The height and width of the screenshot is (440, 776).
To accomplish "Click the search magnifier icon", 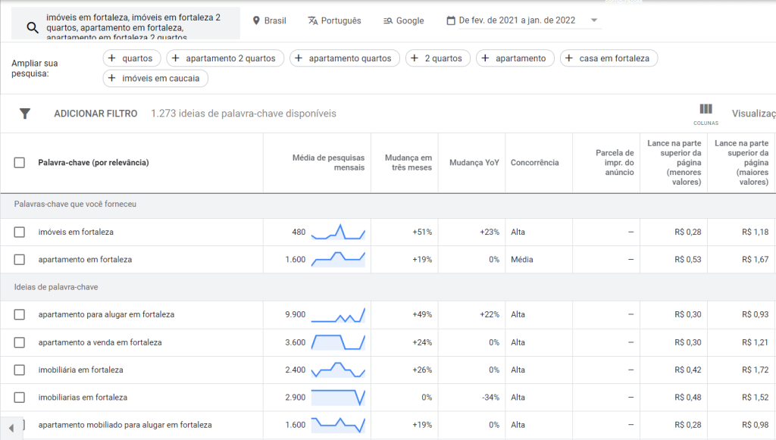I will pyautogui.click(x=32, y=28).
